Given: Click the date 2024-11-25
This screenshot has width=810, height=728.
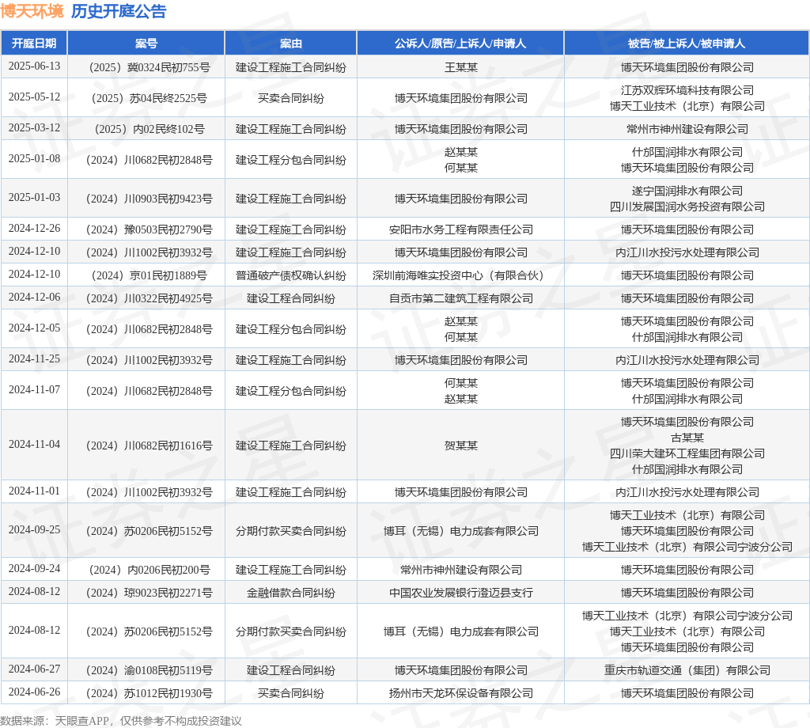Looking at the screenshot, I should [x=34, y=358].
